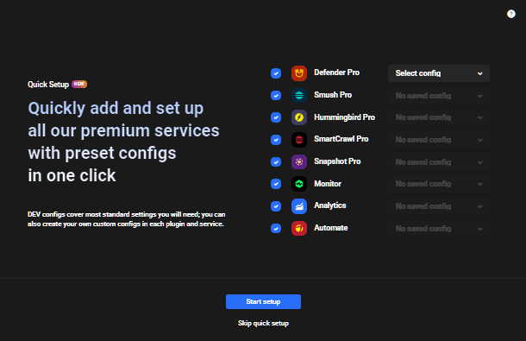This screenshot has height=341, width=526.
Task: Deselect the SmartCrawl Pro checkbox
Action: coord(276,140)
